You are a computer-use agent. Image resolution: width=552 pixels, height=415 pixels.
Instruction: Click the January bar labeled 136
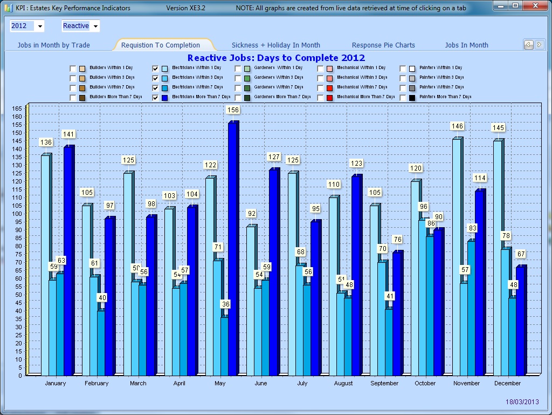pos(45,266)
